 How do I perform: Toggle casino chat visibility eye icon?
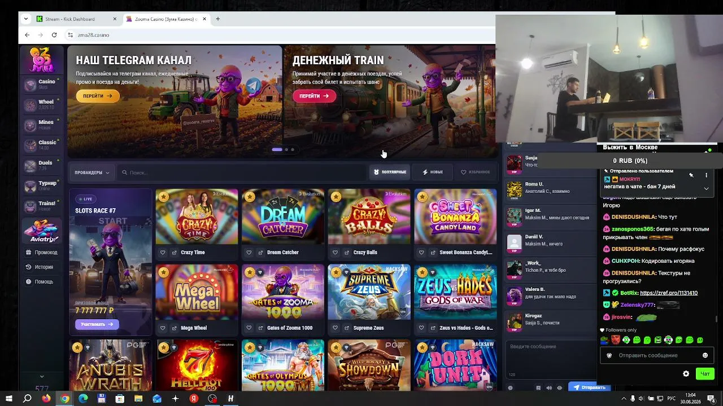pyautogui.click(x=559, y=388)
